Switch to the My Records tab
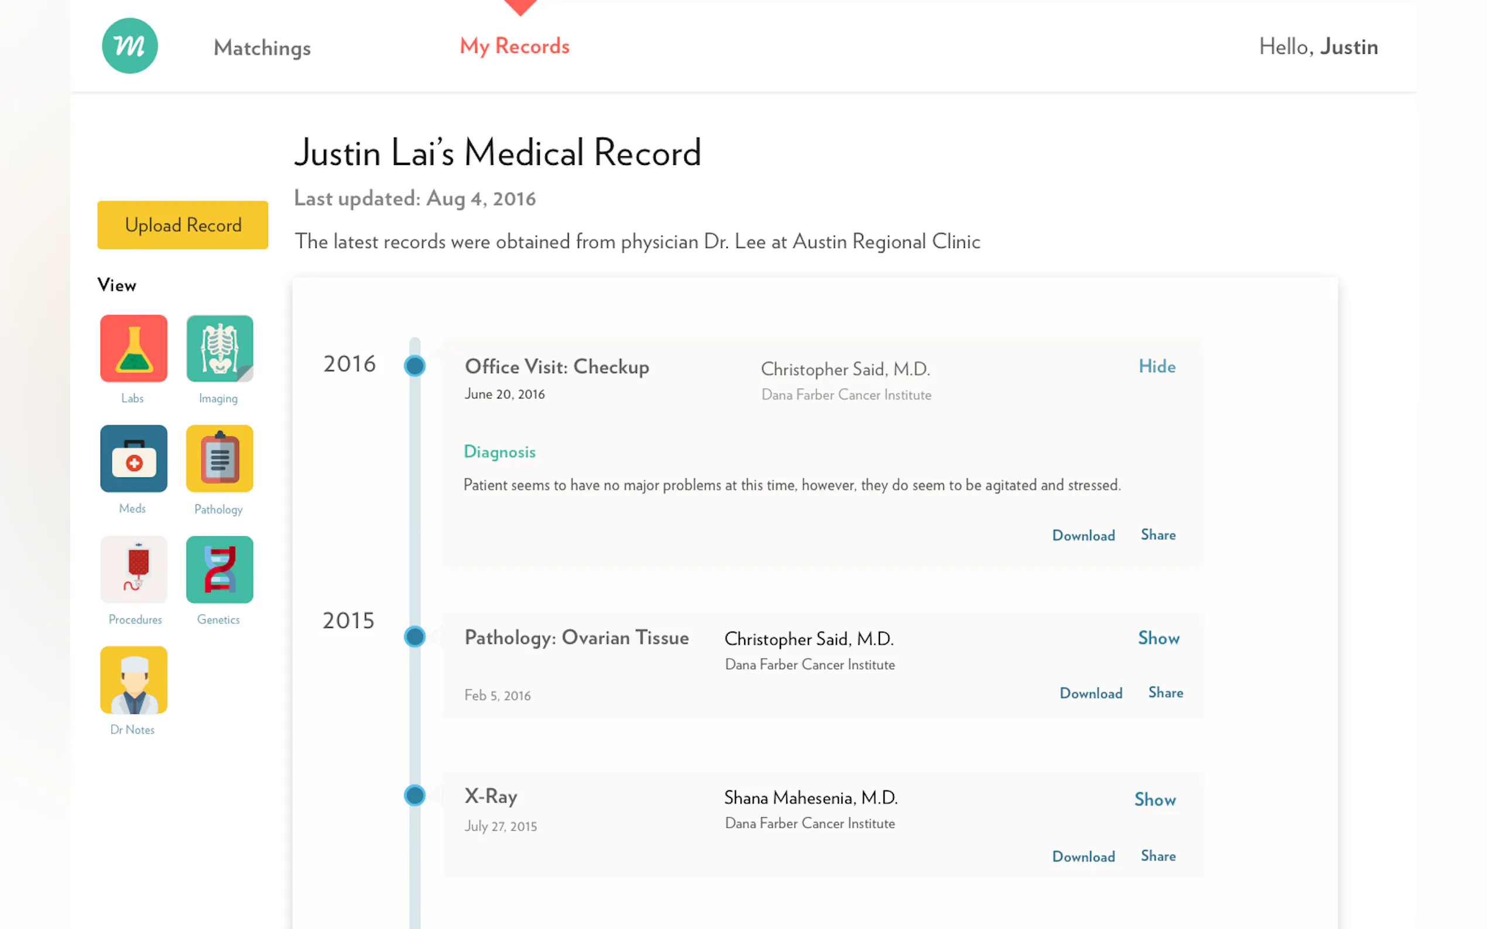This screenshot has width=1487, height=929. [515, 46]
